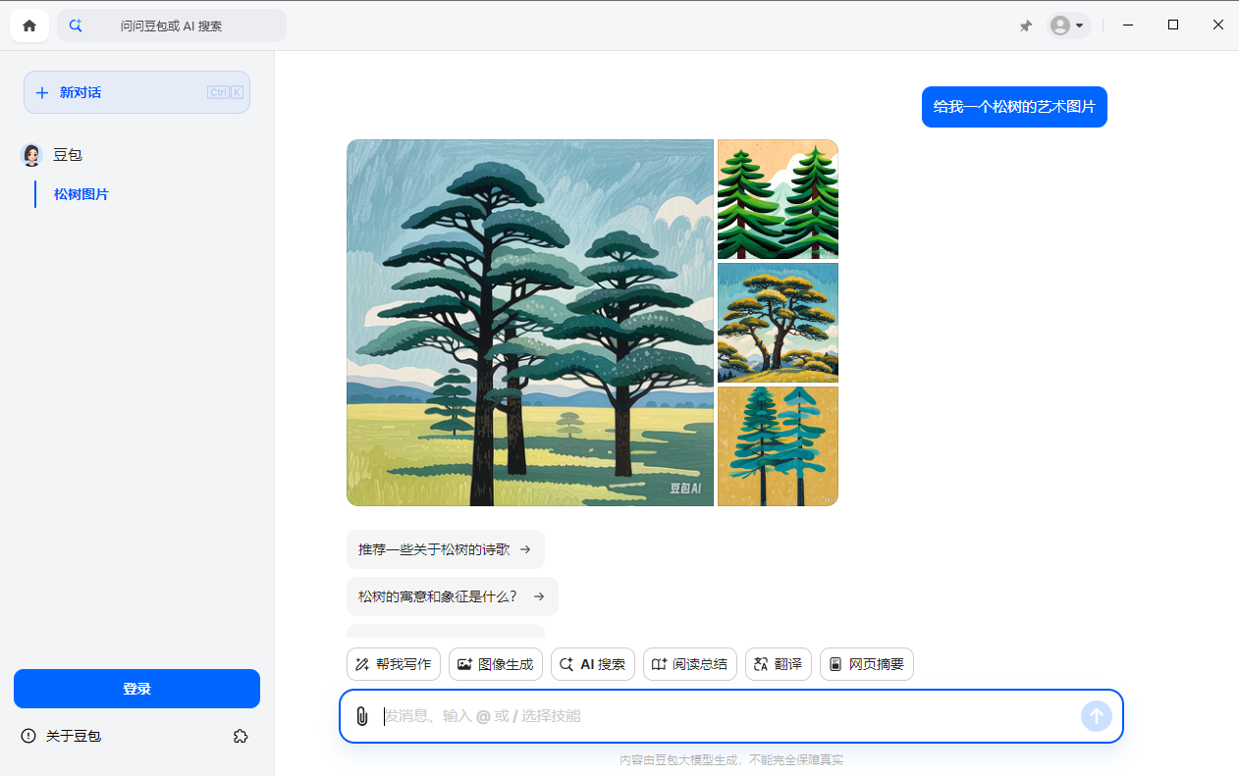This screenshot has height=776, width=1239.
Task: Start a 新对话 chat
Action: 136,91
